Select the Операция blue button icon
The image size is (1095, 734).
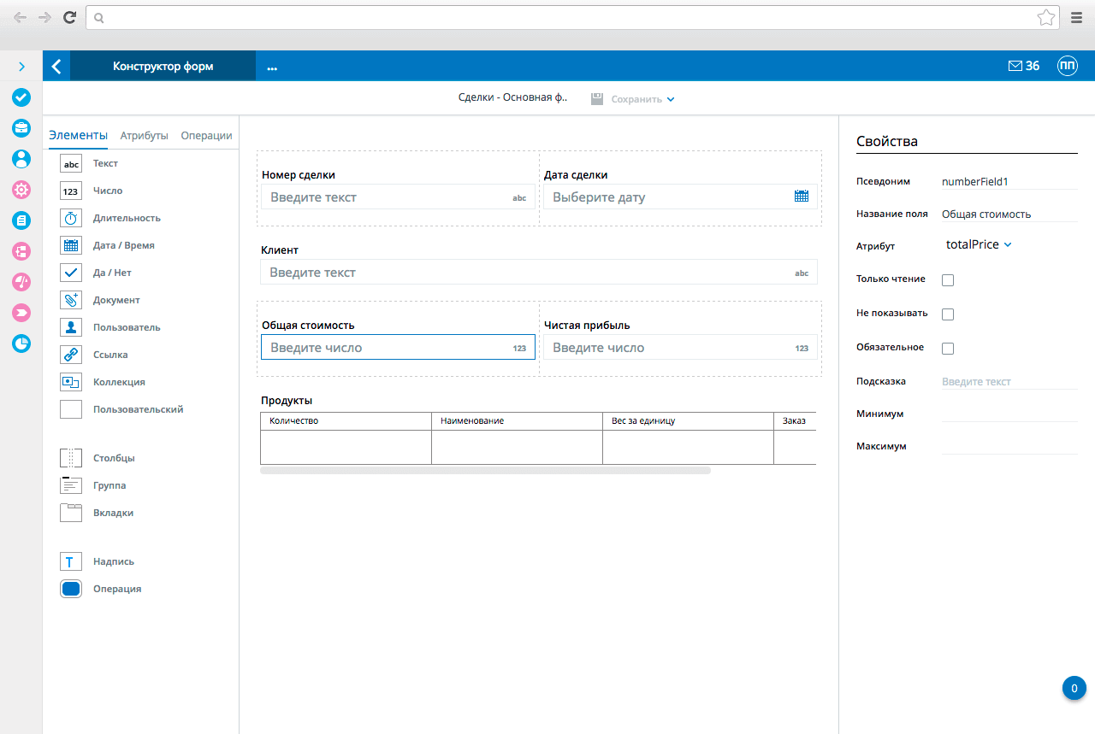click(x=71, y=589)
